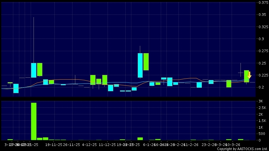This screenshot has height=151, width=269.
Task: Click the 0.25 price axis label
Action: 262,63
